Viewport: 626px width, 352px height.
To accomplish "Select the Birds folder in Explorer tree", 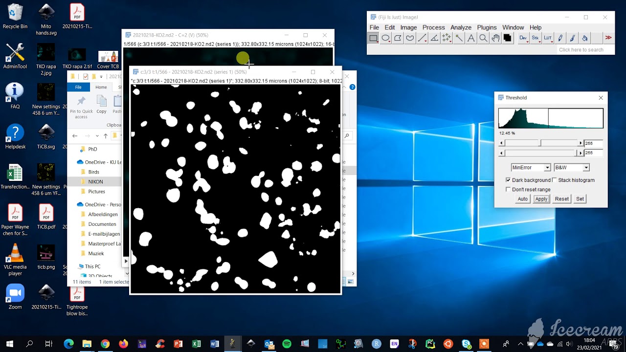I will (94, 172).
